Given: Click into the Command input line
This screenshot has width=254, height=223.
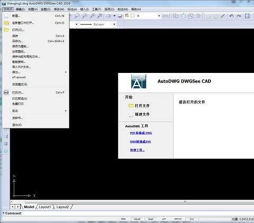Looking at the screenshot, I should (138, 213).
